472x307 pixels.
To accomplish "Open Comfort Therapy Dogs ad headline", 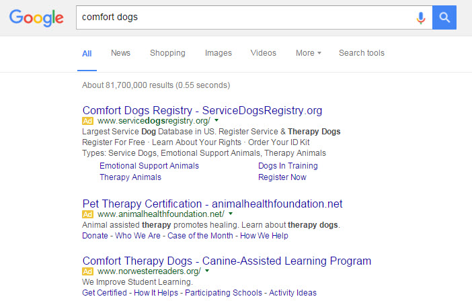I will 227,261.
